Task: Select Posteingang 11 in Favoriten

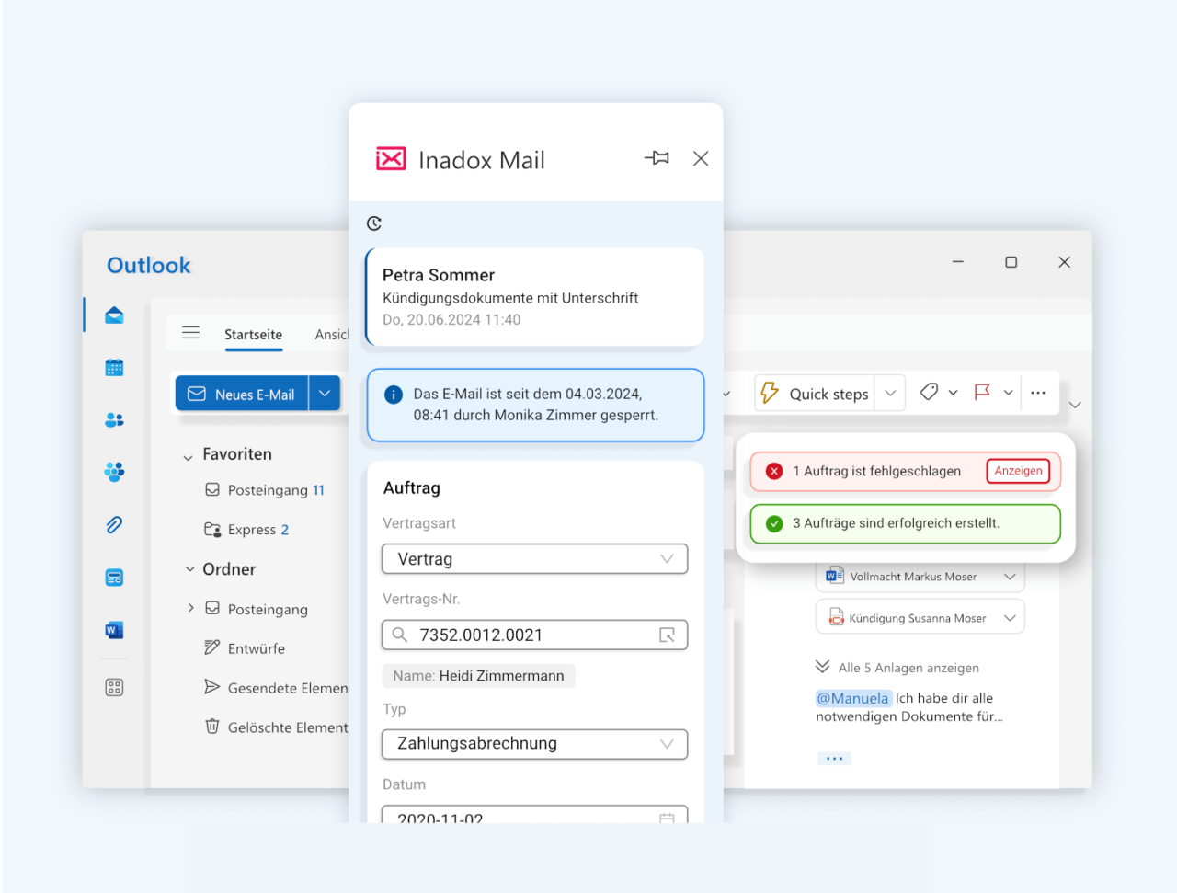Action: (x=265, y=490)
